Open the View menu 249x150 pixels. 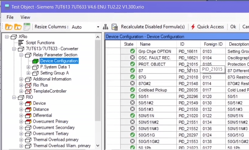(x=25, y=17)
